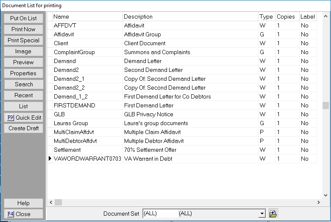Show Recent documents
The height and width of the screenshot is (222, 331).
pyautogui.click(x=24, y=95)
